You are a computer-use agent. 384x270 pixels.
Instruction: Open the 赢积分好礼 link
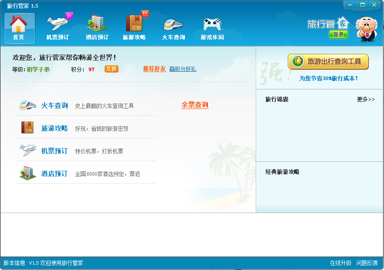(x=183, y=69)
